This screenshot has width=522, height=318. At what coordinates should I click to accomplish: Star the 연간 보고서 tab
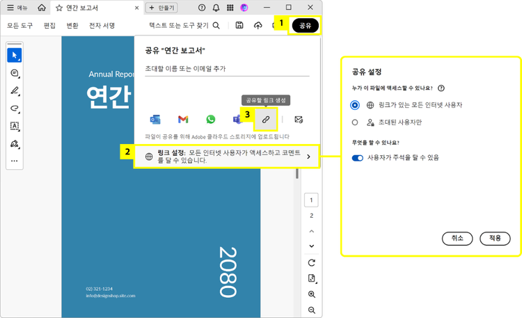click(x=59, y=8)
